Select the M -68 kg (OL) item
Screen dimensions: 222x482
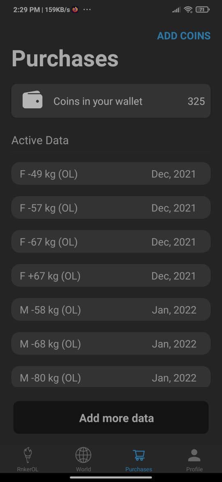(111, 343)
